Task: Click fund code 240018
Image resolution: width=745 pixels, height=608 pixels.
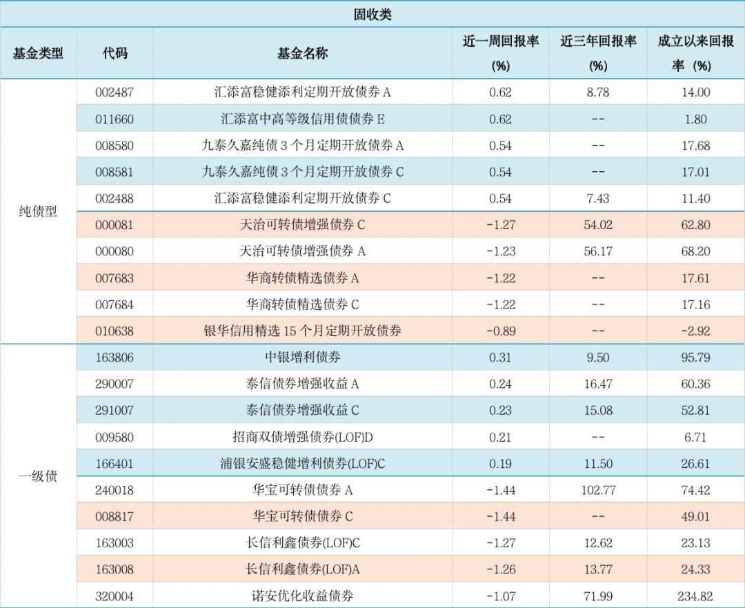Action: coord(115,490)
